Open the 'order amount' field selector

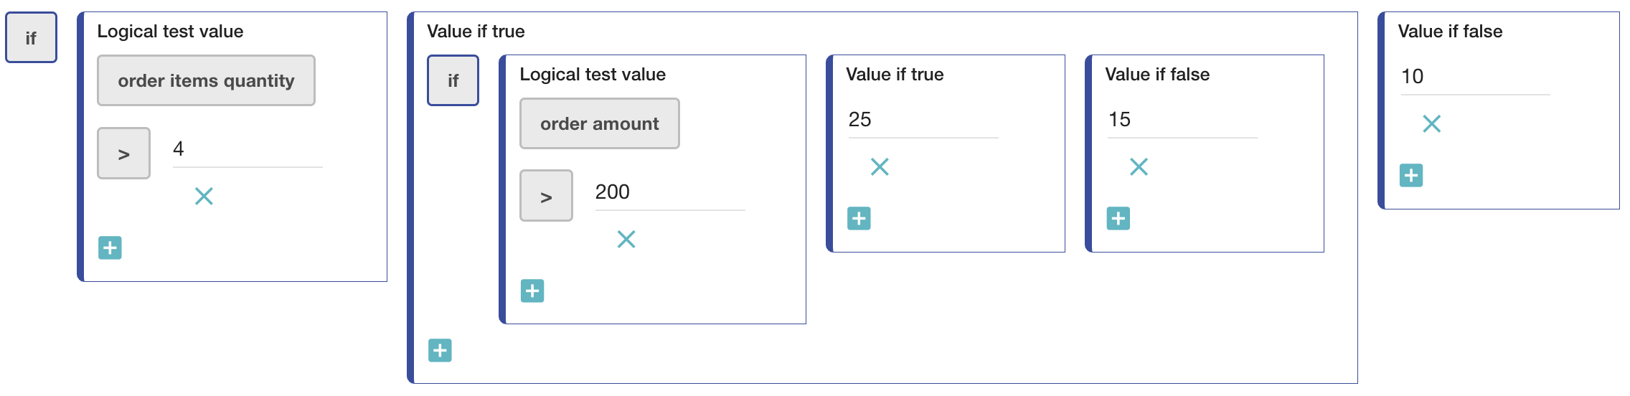(599, 123)
